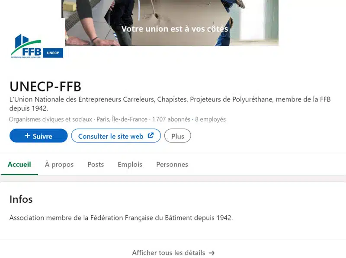Click the plus sign icon in Suivre
Image resolution: width=346 pixels, height=258 pixels.
pyautogui.click(x=27, y=136)
